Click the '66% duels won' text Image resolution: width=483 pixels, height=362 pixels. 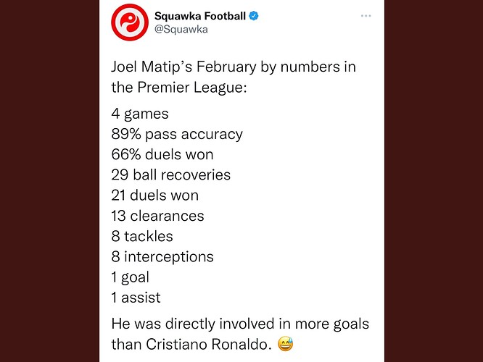[162, 154]
